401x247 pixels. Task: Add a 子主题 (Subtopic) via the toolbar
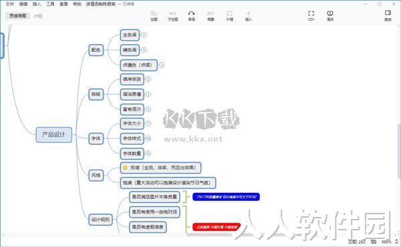tap(172, 16)
